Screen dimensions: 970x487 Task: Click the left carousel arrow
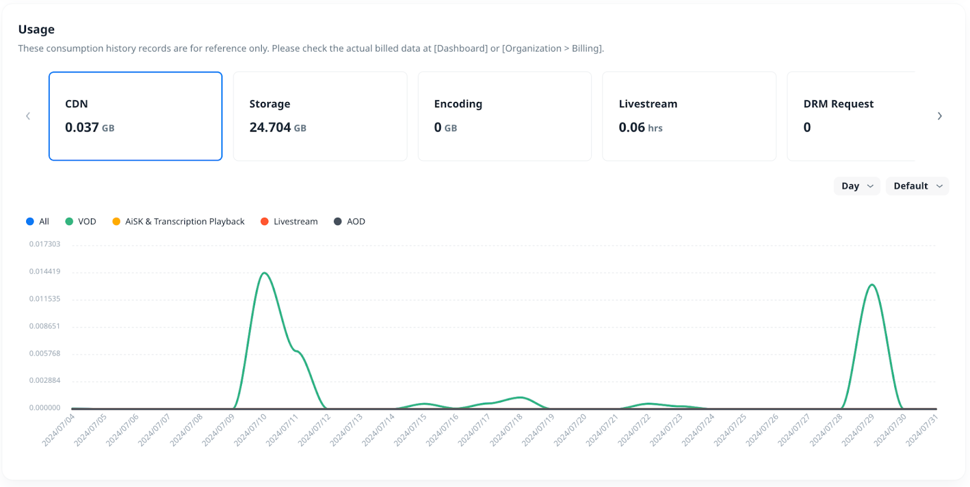28,116
